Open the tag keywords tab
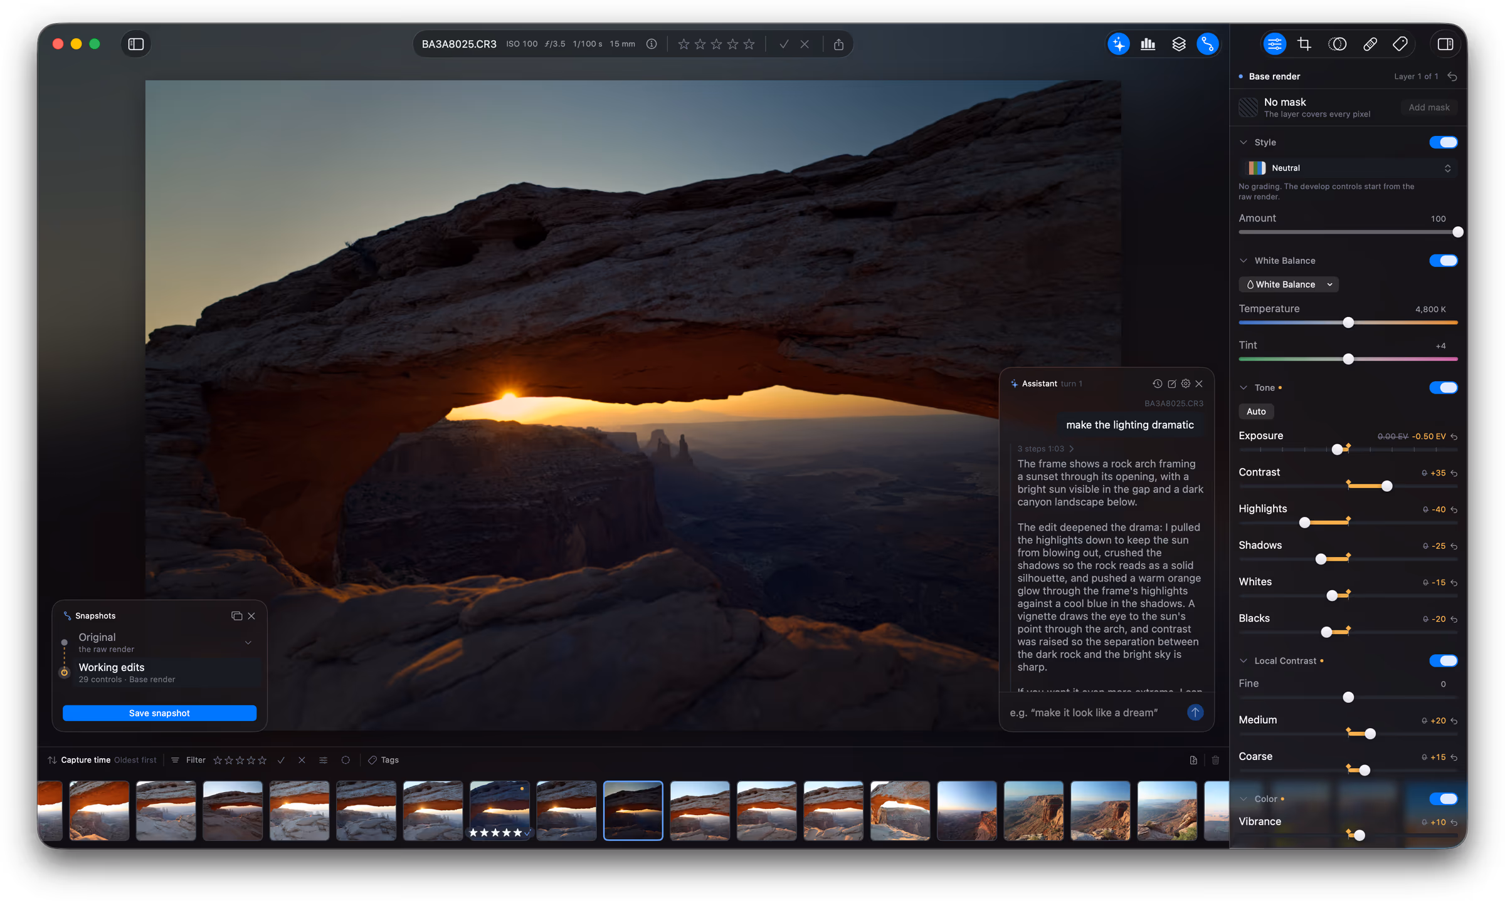1505x901 pixels. click(x=1400, y=44)
